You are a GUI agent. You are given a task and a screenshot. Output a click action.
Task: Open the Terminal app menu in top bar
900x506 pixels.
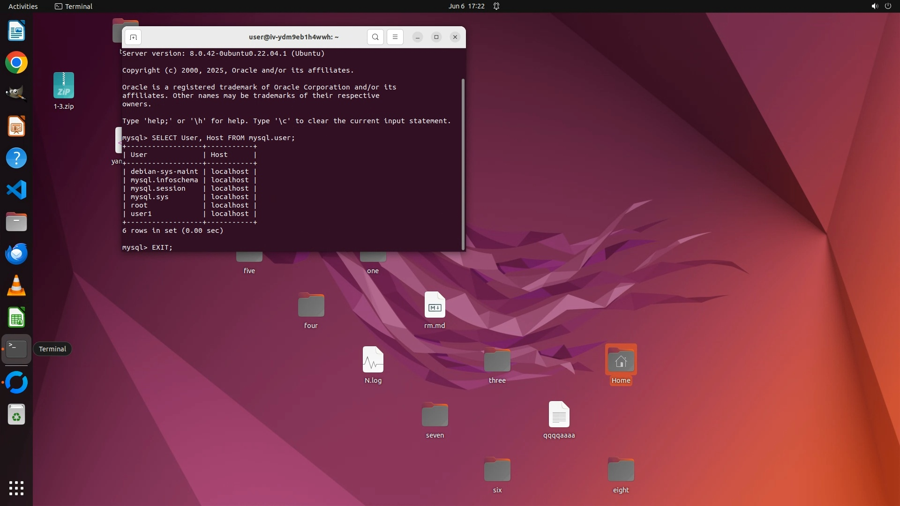[74, 6]
